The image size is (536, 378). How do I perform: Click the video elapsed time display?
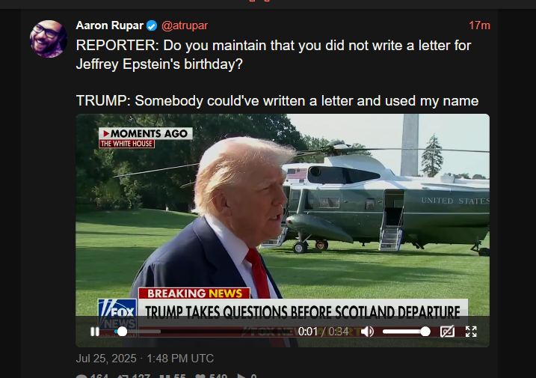pos(308,332)
